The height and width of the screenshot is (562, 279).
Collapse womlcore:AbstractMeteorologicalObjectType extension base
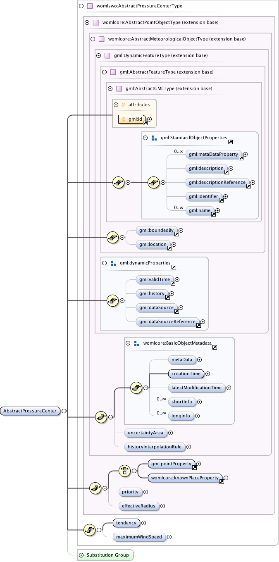[93, 39]
